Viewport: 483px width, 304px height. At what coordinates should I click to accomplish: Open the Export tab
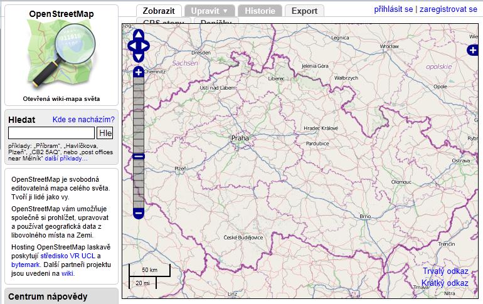click(x=304, y=11)
